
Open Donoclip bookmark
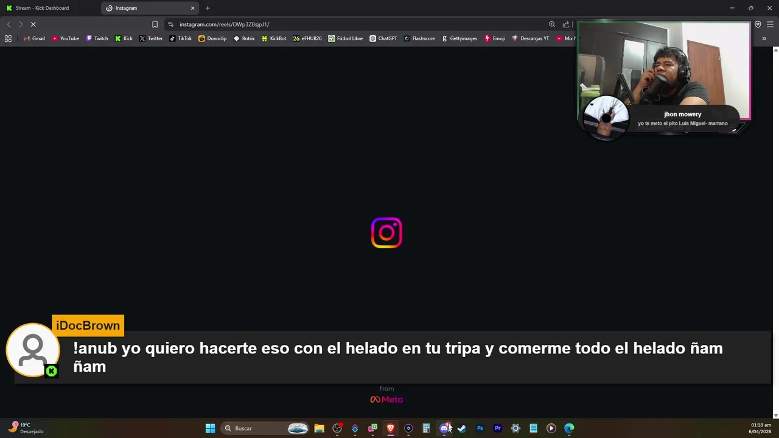(212, 38)
